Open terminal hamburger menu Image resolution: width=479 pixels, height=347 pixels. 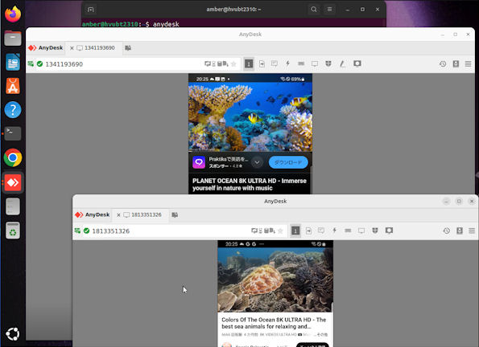coord(329,10)
